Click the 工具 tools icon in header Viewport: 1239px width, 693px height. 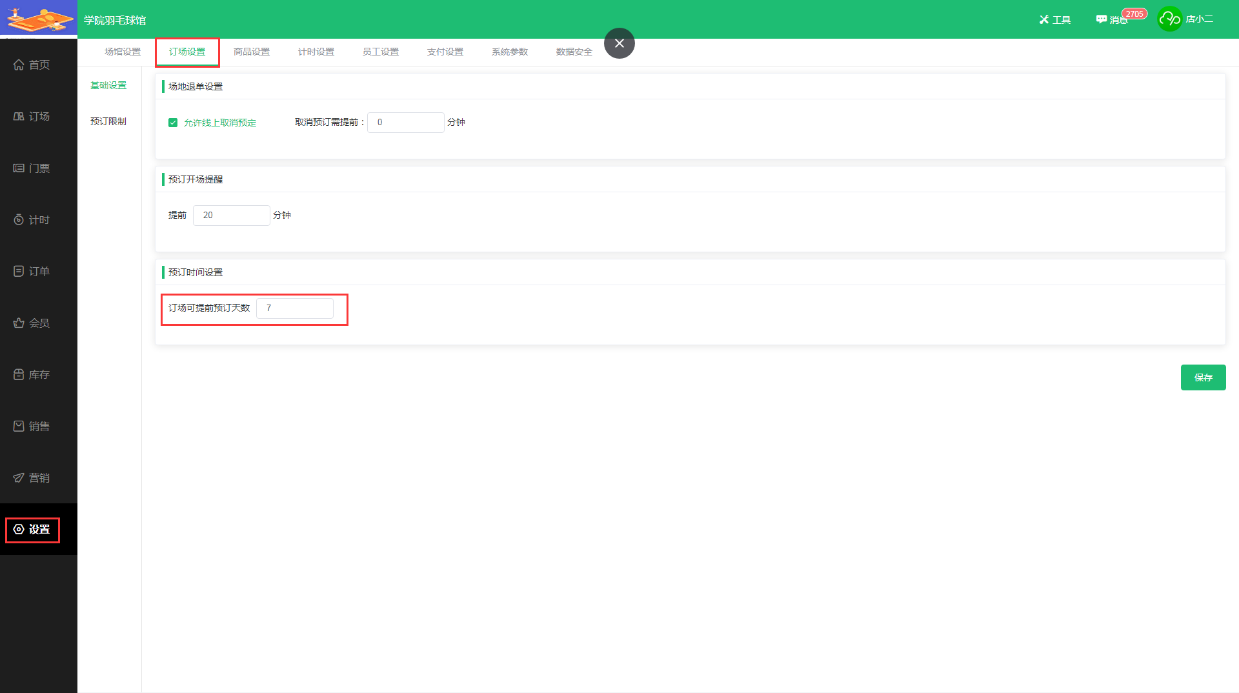click(x=1043, y=20)
